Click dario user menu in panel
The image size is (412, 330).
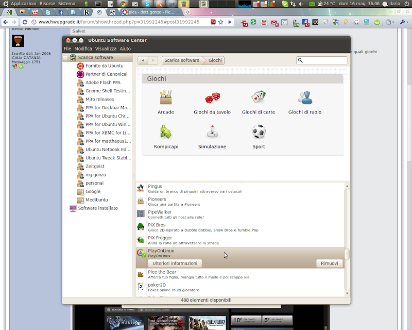coord(391,4)
